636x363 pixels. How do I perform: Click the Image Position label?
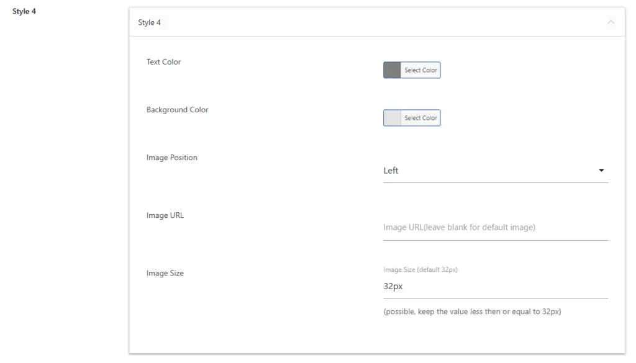pyautogui.click(x=172, y=158)
